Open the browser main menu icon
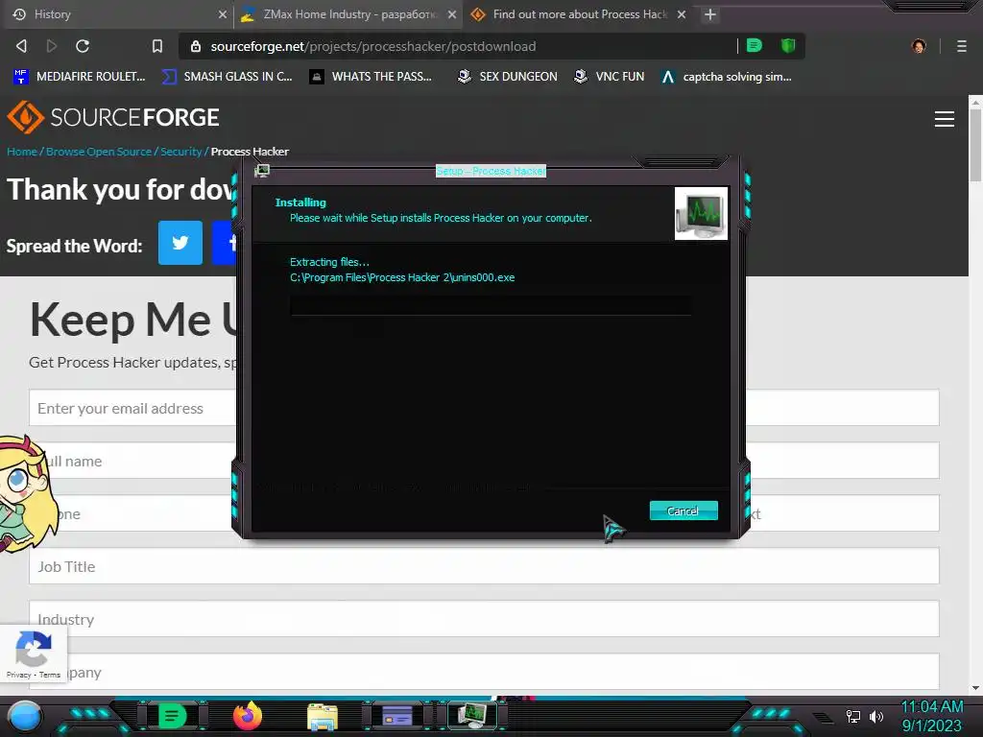 962,46
